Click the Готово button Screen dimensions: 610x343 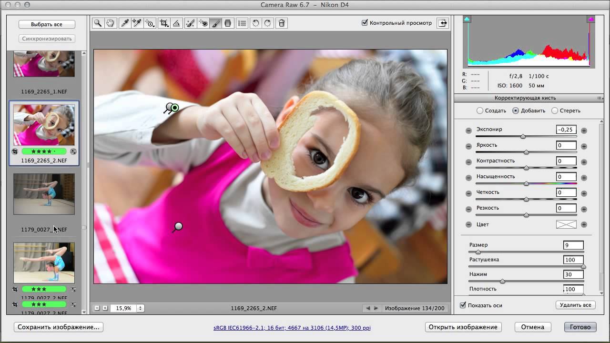coord(580,327)
